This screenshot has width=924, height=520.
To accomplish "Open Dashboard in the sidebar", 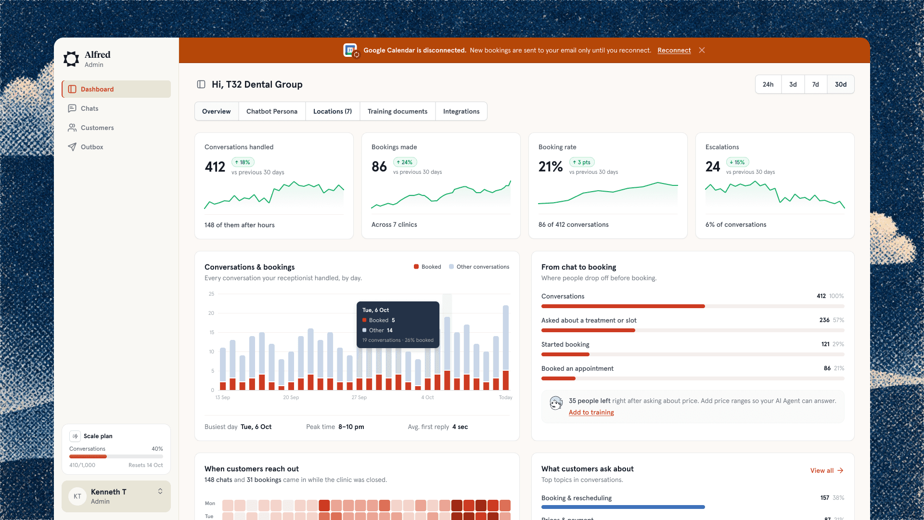I will 116,89.
